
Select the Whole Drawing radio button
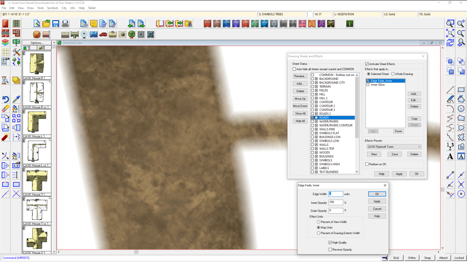[393, 74]
